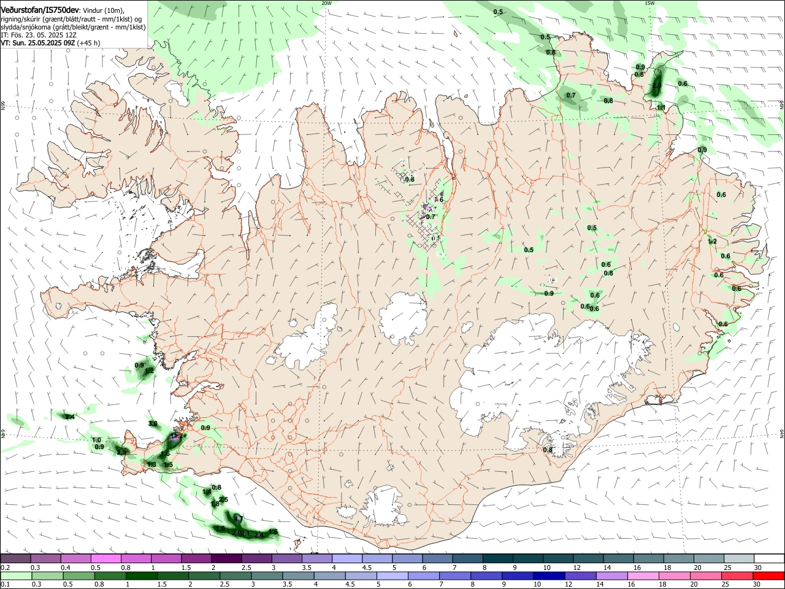This screenshot has height=589, width=785.
Task: Select the light grey swatch labeled 25
Action: click(739, 559)
